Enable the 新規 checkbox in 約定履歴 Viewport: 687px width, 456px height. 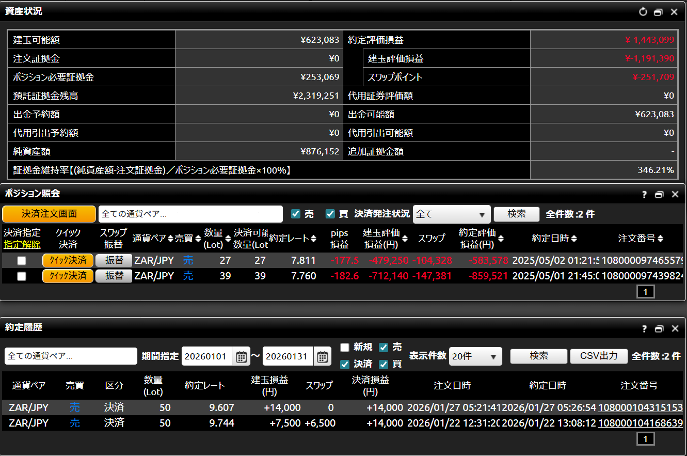coord(345,348)
